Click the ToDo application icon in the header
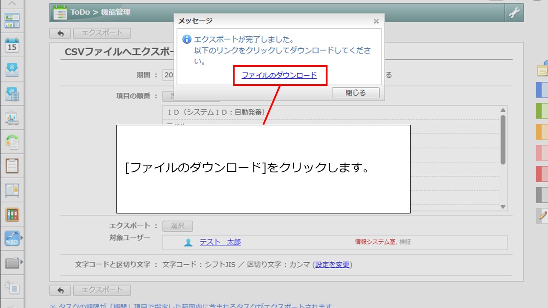The width and height of the screenshot is (548, 308). [x=60, y=12]
